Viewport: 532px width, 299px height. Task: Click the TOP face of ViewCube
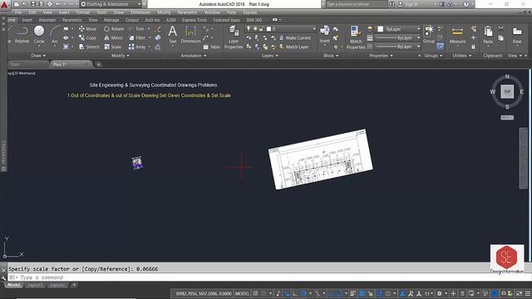[507, 91]
